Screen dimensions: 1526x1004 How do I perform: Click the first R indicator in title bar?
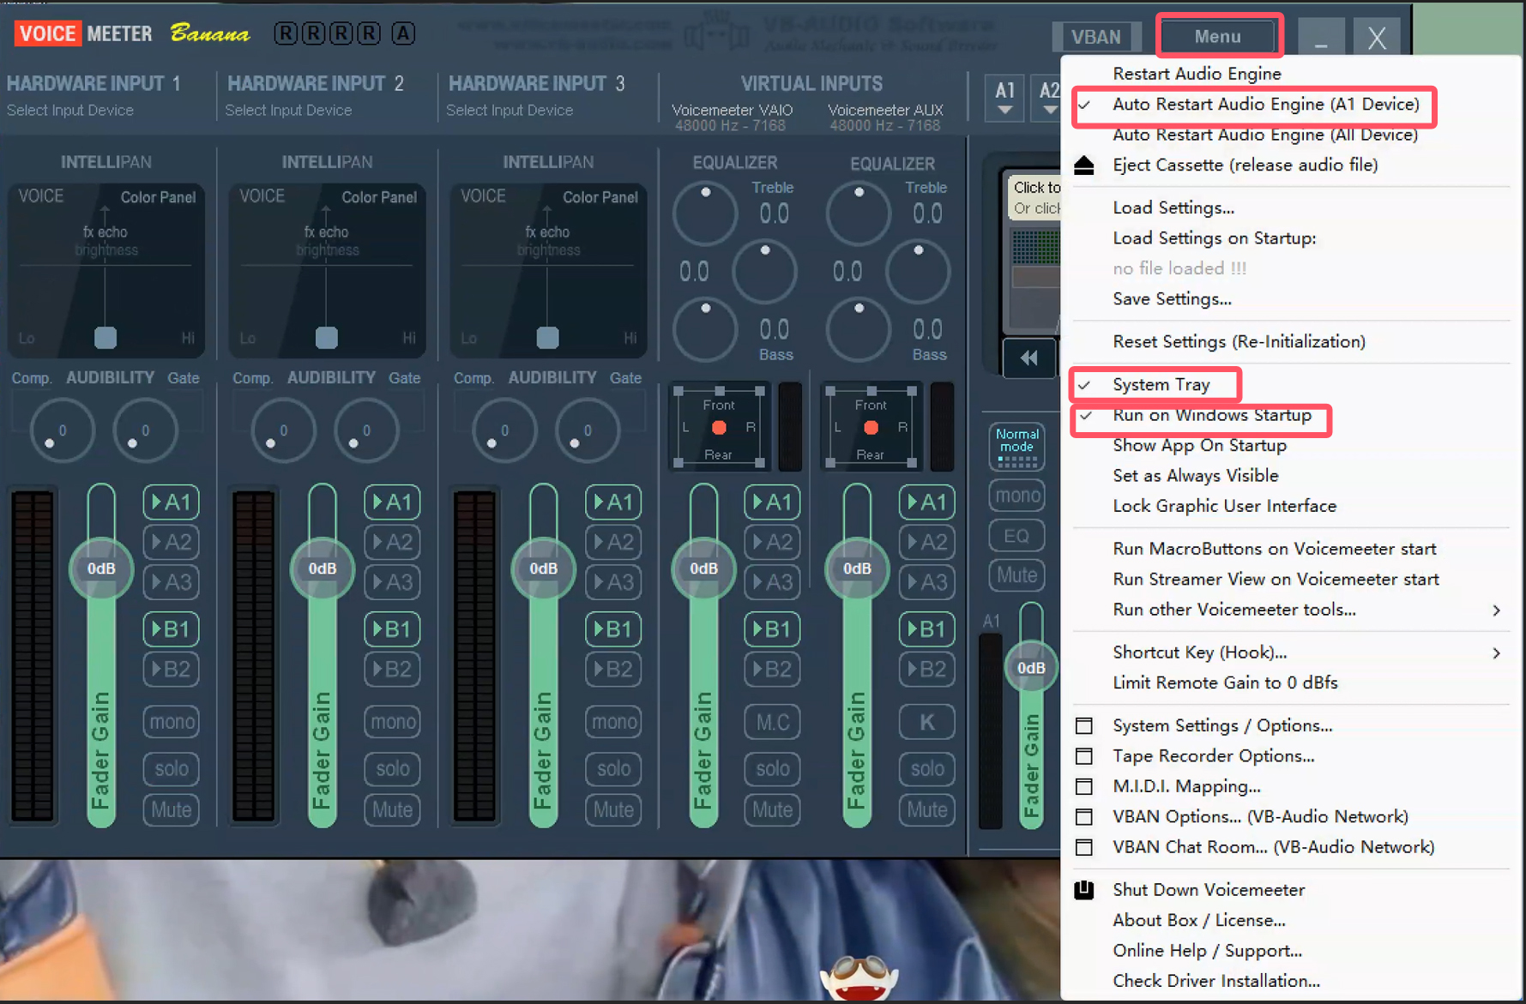tap(287, 33)
